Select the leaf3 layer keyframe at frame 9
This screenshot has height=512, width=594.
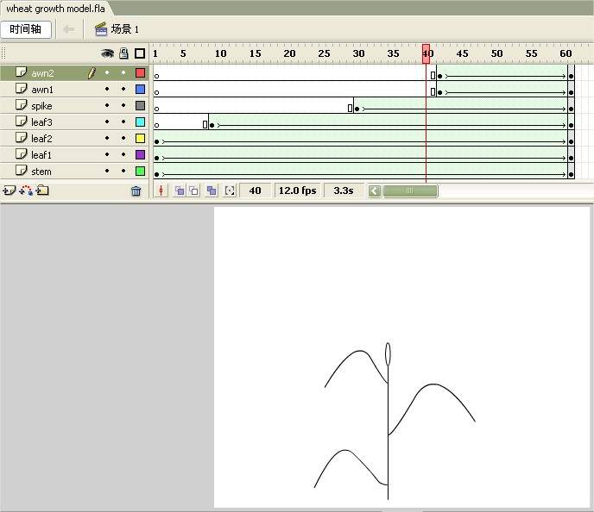pyautogui.click(x=212, y=125)
